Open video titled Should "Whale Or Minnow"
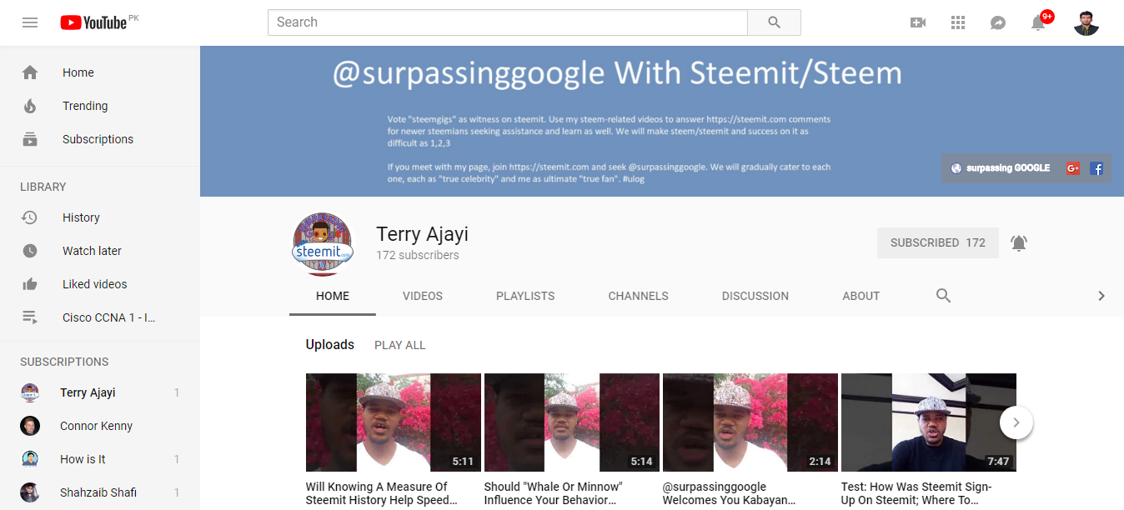Viewport: 1124px width, 510px height. 554,493
